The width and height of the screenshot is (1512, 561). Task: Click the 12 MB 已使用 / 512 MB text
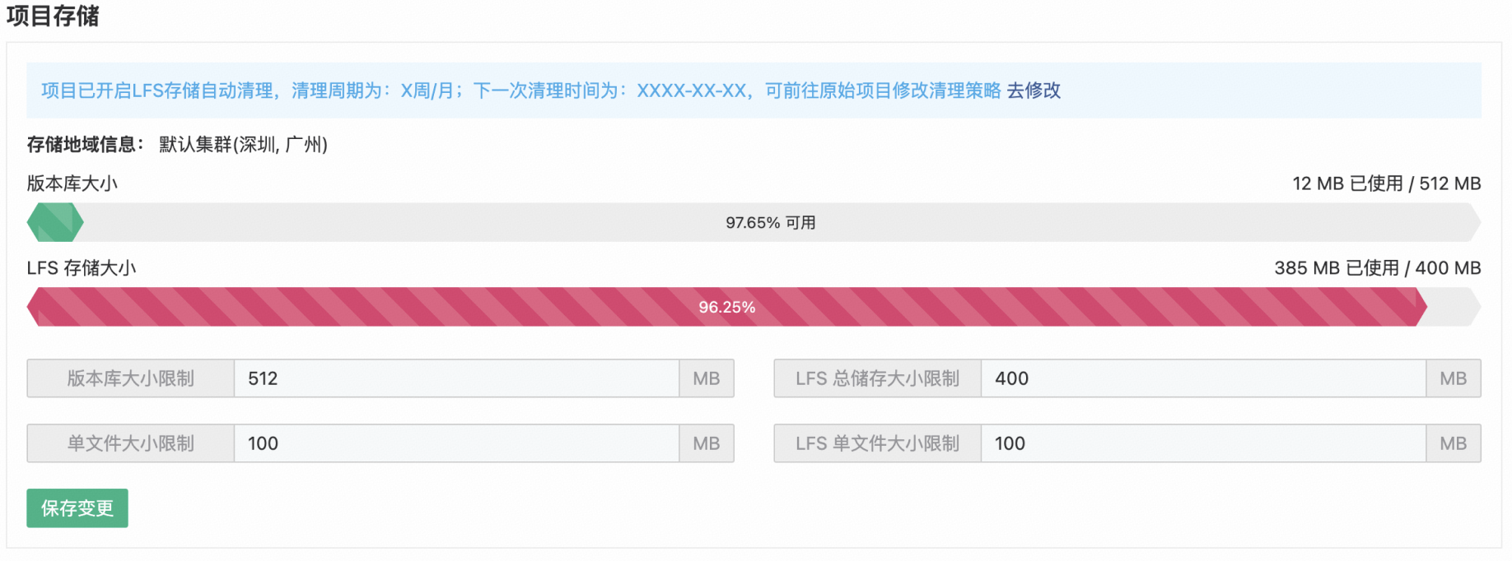click(1386, 183)
